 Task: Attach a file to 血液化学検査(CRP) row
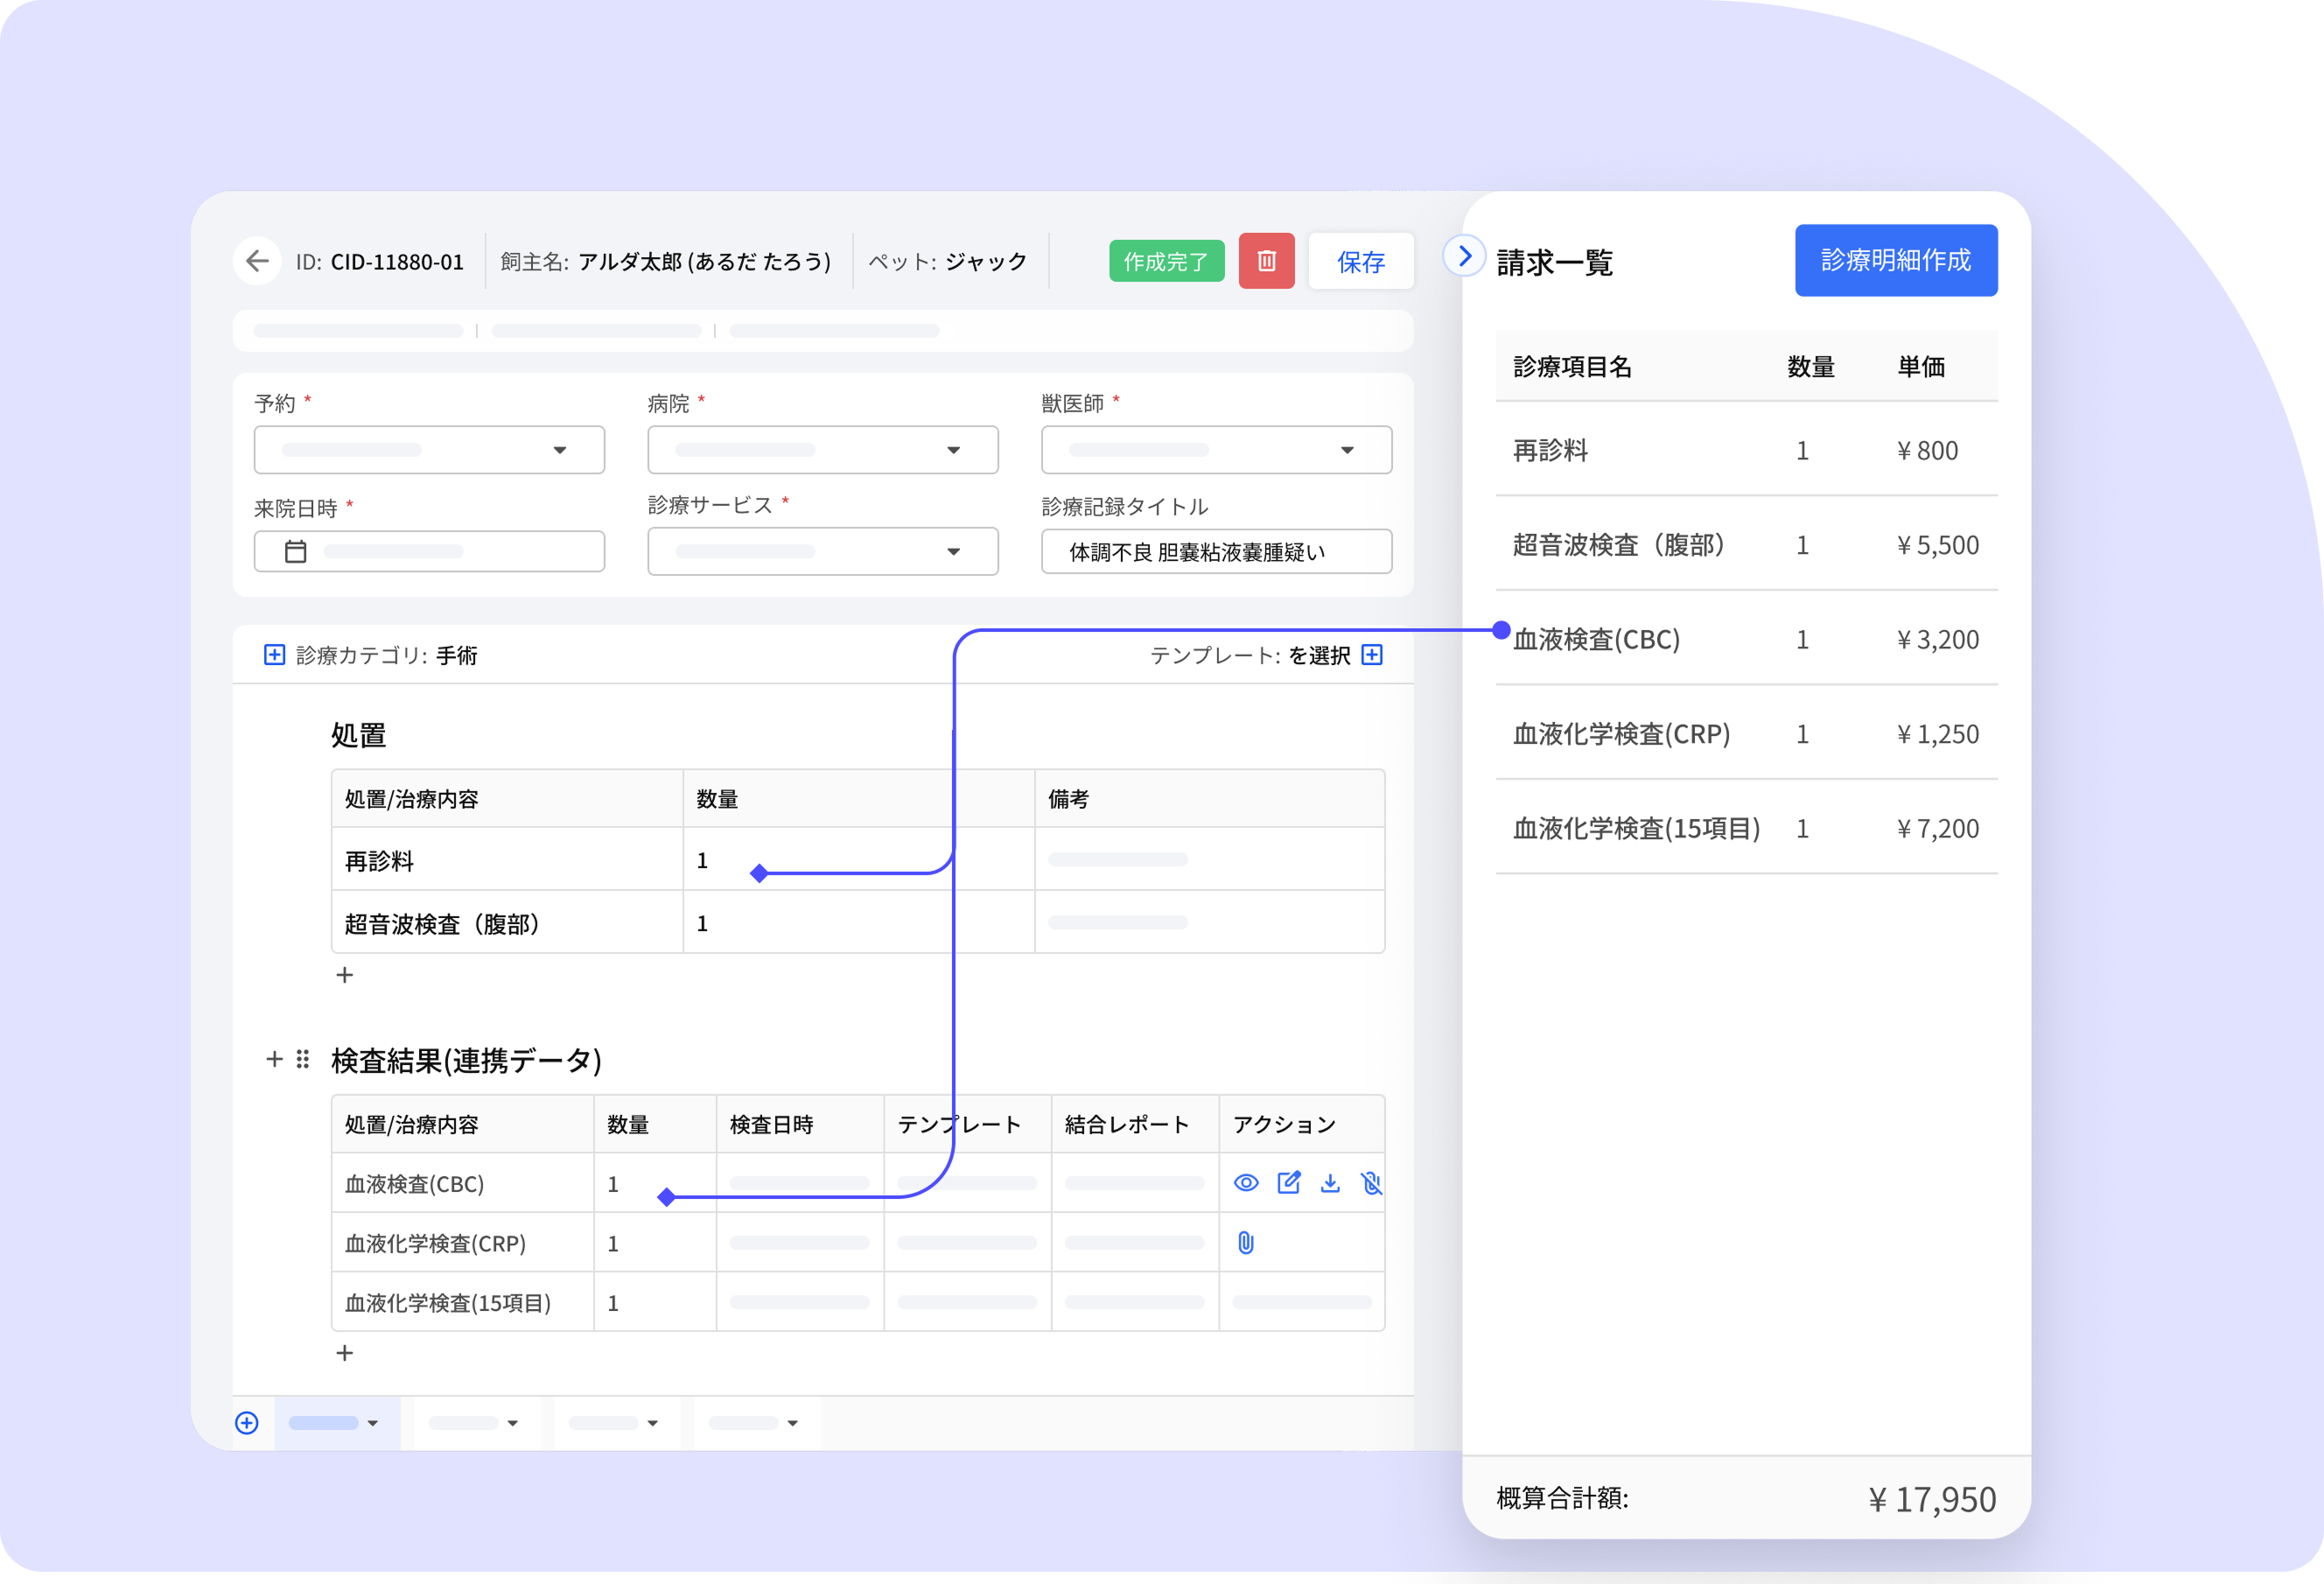pos(1246,1242)
